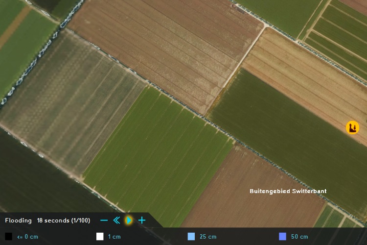Click the light blue '25 cm' legend swatch
Screen dimensions: 367x245
[191, 237]
